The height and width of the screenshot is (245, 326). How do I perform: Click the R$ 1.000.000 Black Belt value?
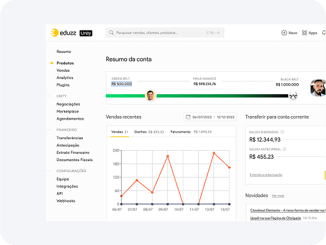click(287, 85)
